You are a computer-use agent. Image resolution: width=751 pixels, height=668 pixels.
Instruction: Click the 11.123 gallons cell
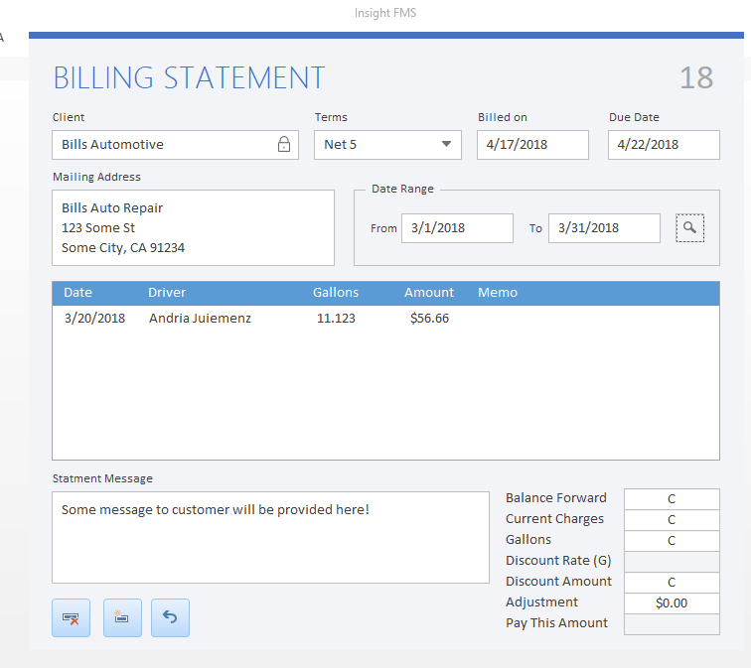(336, 319)
